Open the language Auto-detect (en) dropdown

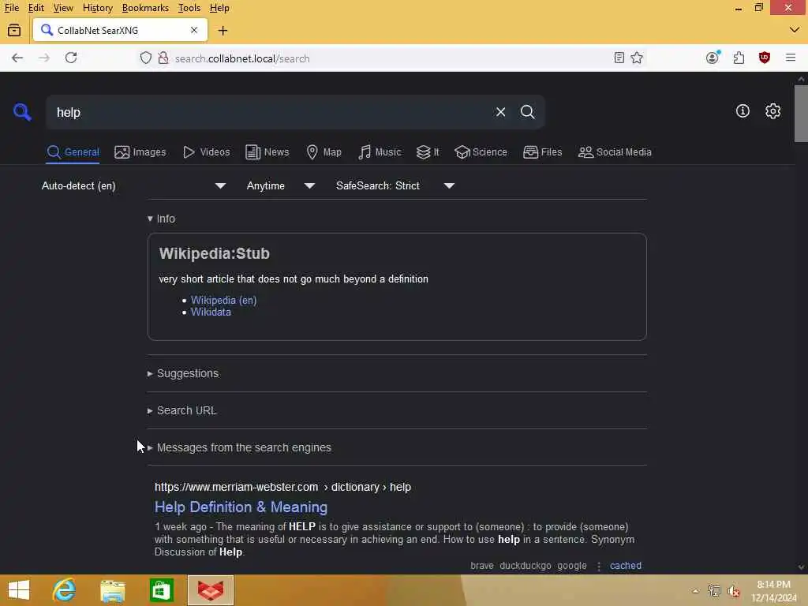point(133,185)
